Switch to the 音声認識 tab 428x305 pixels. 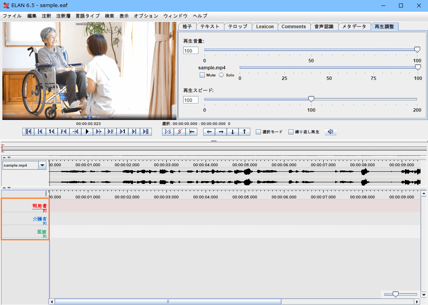(x=324, y=27)
